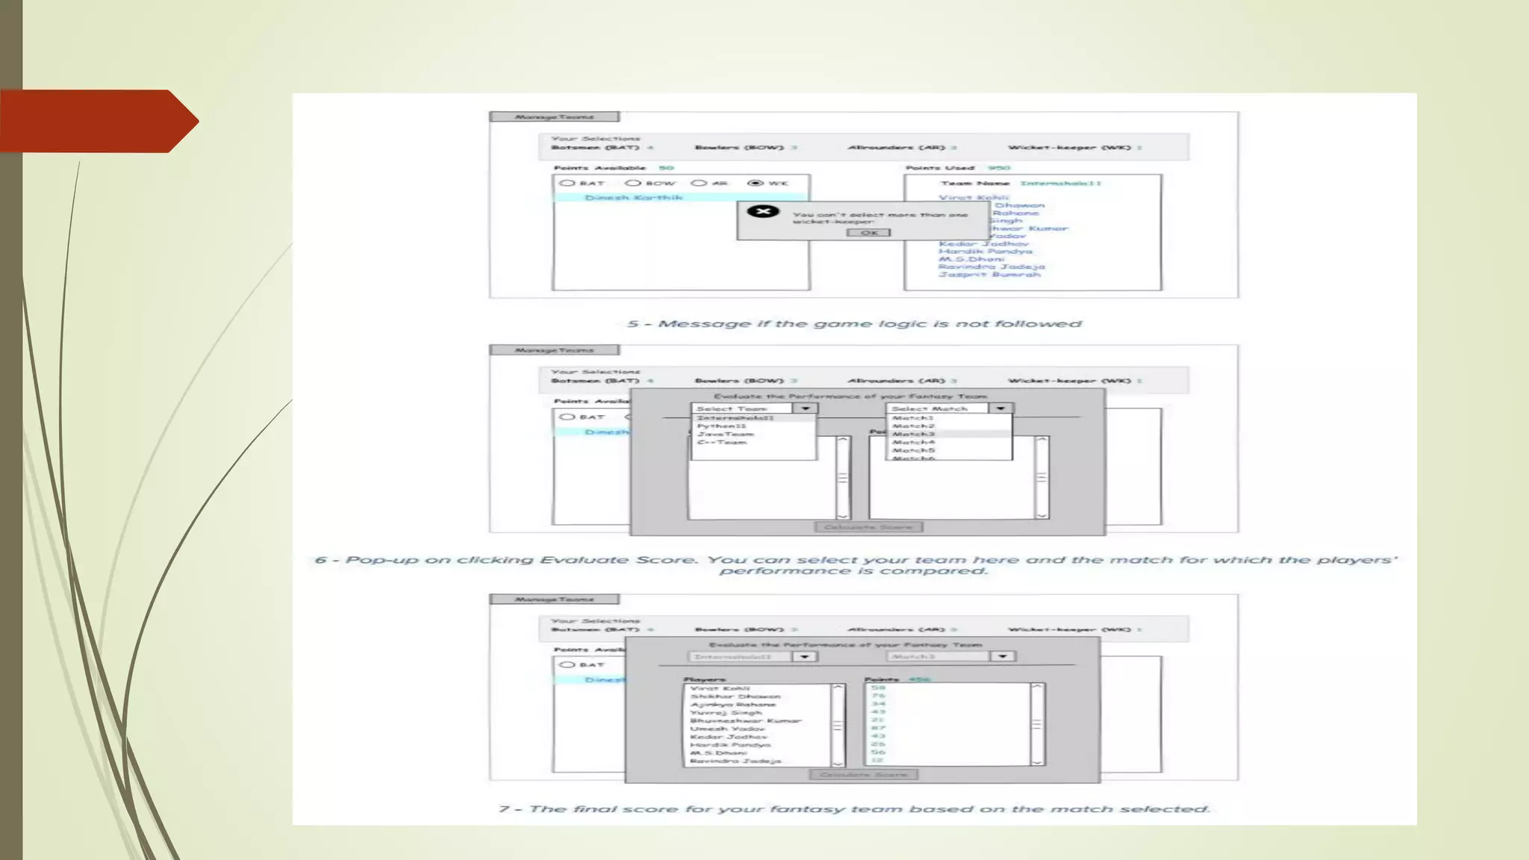Select the BOW radio button
Image resolution: width=1529 pixels, height=860 pixels.
(x=633, y=183)
